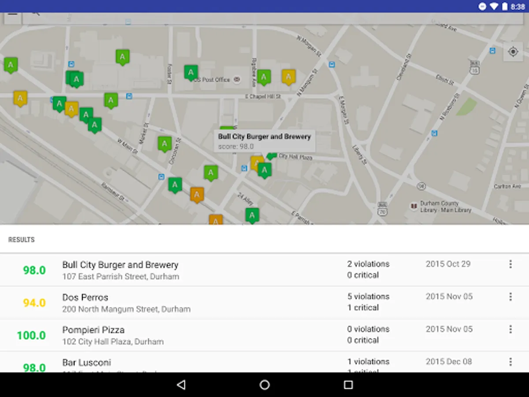Tap Android home circle button
The width and height of the screenshot is (529, 397).
point(264,385)
